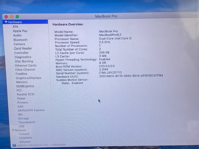Click the 256 KB L2 cache value
This screenshot has height=149, width=199.
(x=104, y=52)
